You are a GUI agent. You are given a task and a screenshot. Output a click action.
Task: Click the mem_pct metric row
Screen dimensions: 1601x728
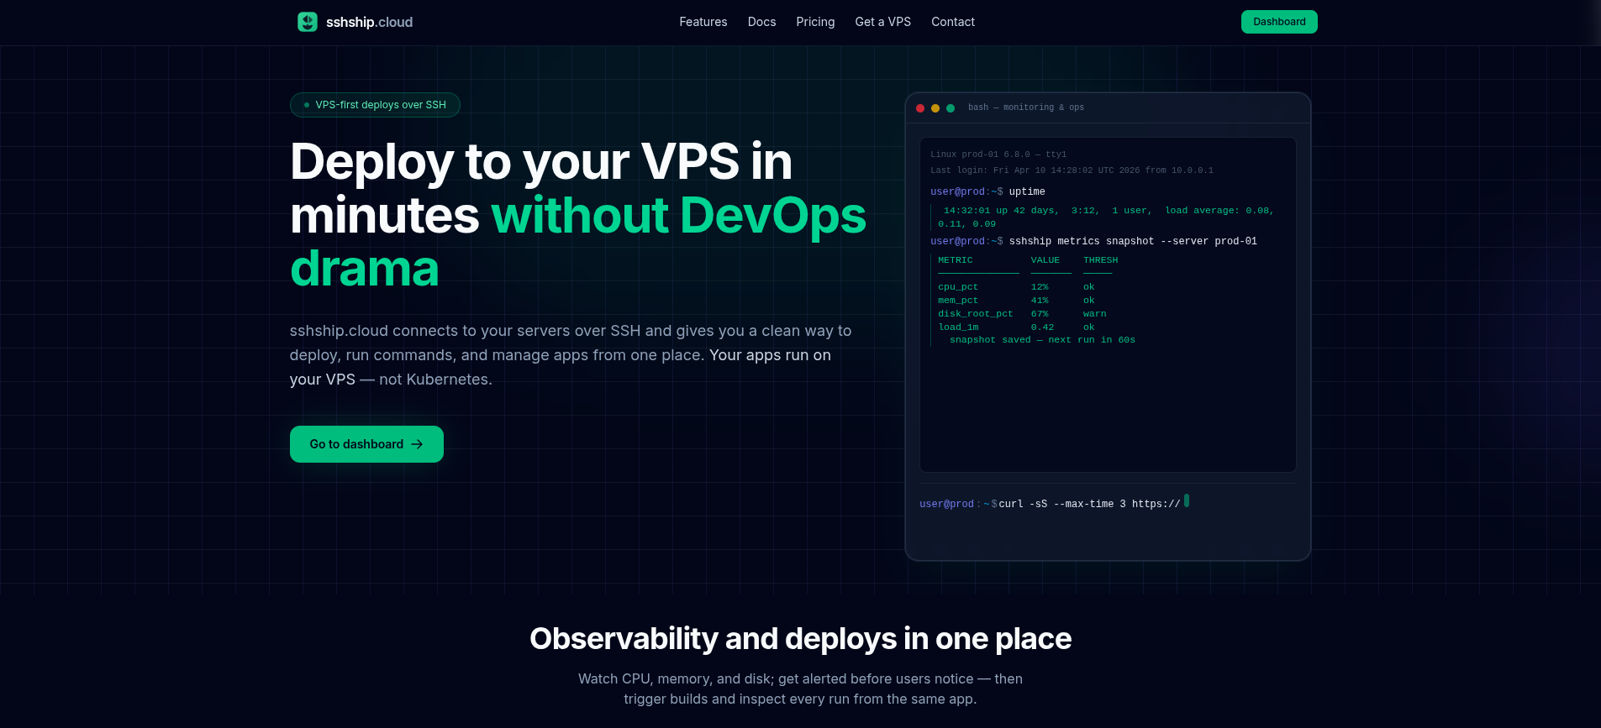pyautogui.click(x=1017, y=301)
